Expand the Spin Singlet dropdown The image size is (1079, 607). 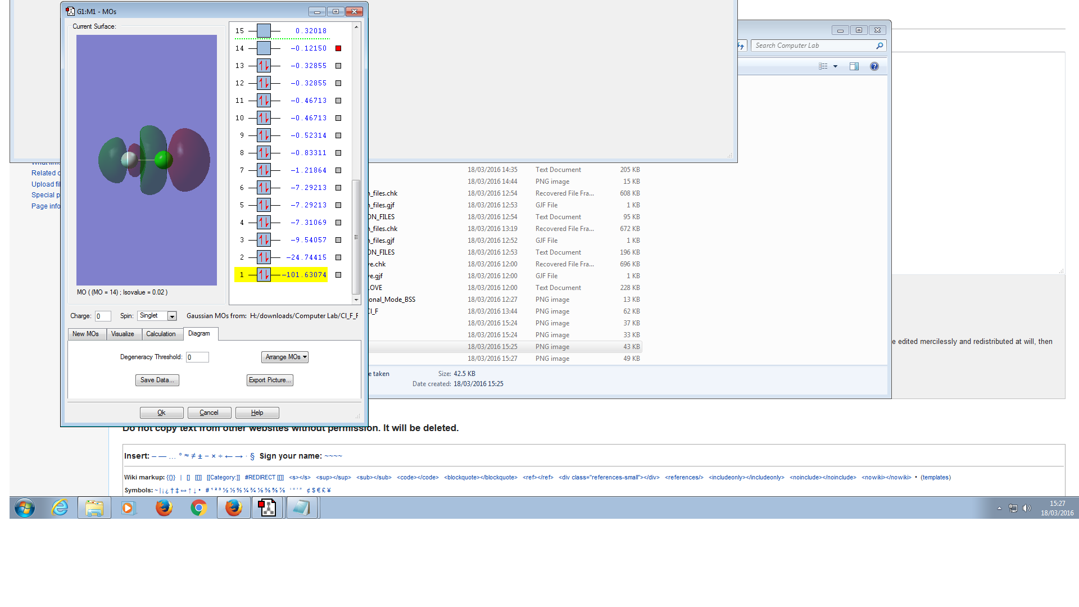(x=172, y=316)
